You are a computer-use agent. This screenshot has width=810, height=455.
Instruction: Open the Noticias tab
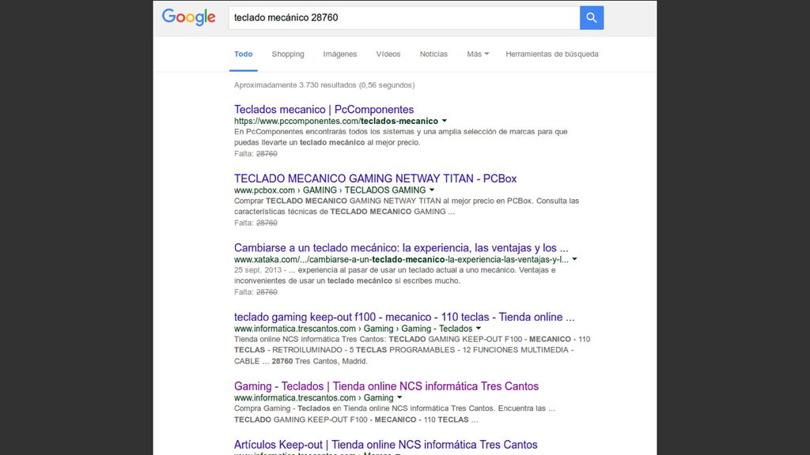pos(433,55)
